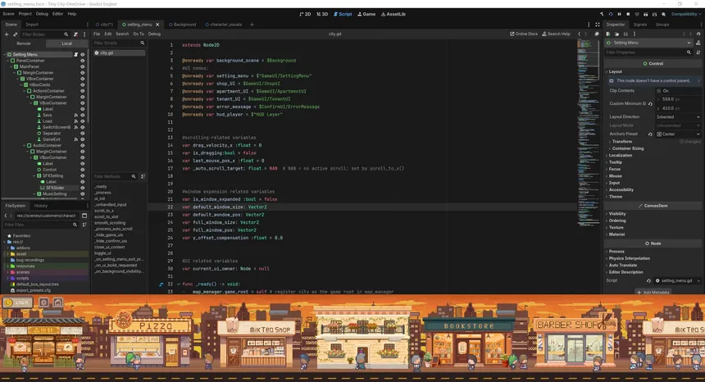
Task: Load resource folder icon in Inspector
Action: (616, 34)
